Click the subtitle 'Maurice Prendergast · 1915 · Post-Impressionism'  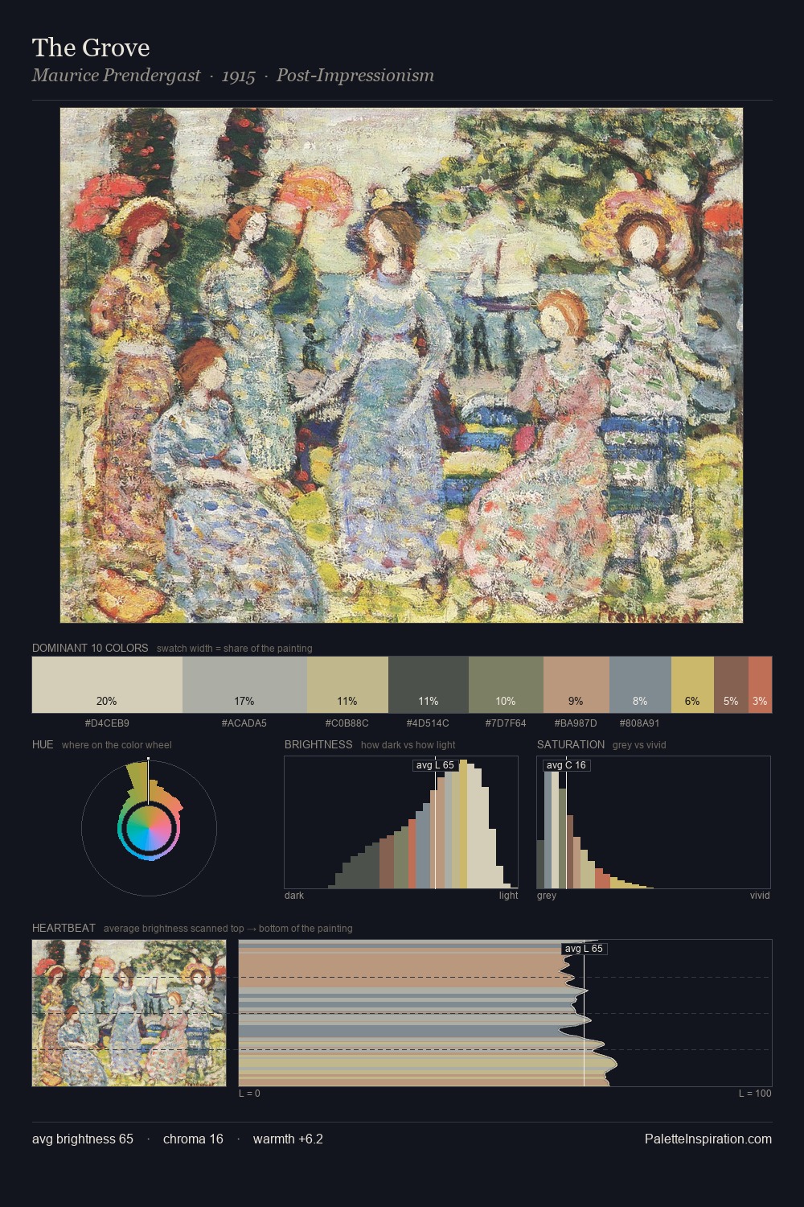click(x=233, y=76)
